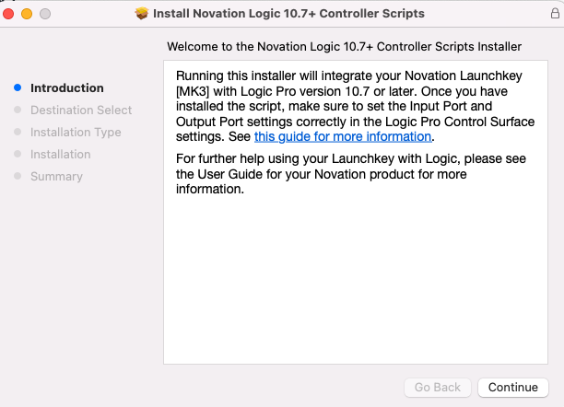Click the disabled gray zoom window button
Image resolution: width=564 pixels, height=407 pixels.
(x=45, y=14)
